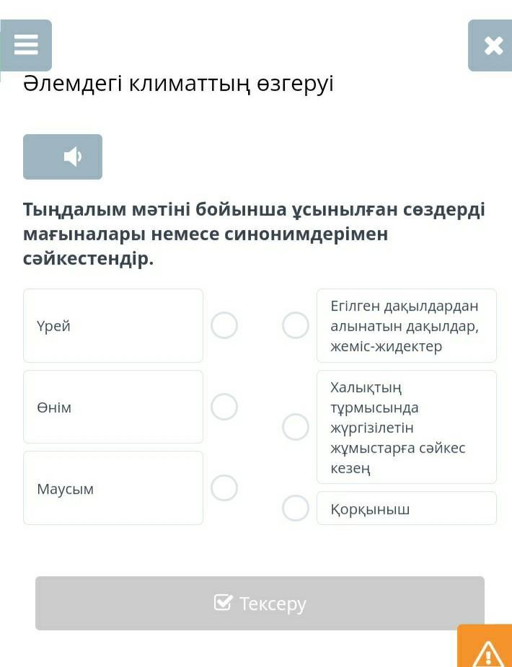
Task: Click the Маусым word card
Action: 113,488
